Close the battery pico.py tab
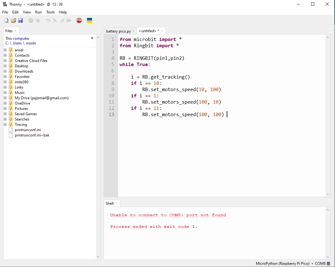 pos(133,31)
